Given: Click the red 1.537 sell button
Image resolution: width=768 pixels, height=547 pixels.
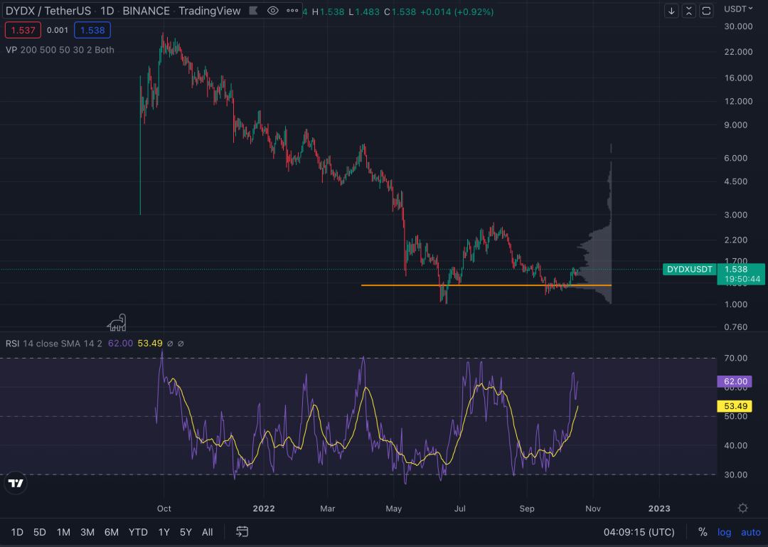Looking at the screenshot, I should click(x=23, y=31).
